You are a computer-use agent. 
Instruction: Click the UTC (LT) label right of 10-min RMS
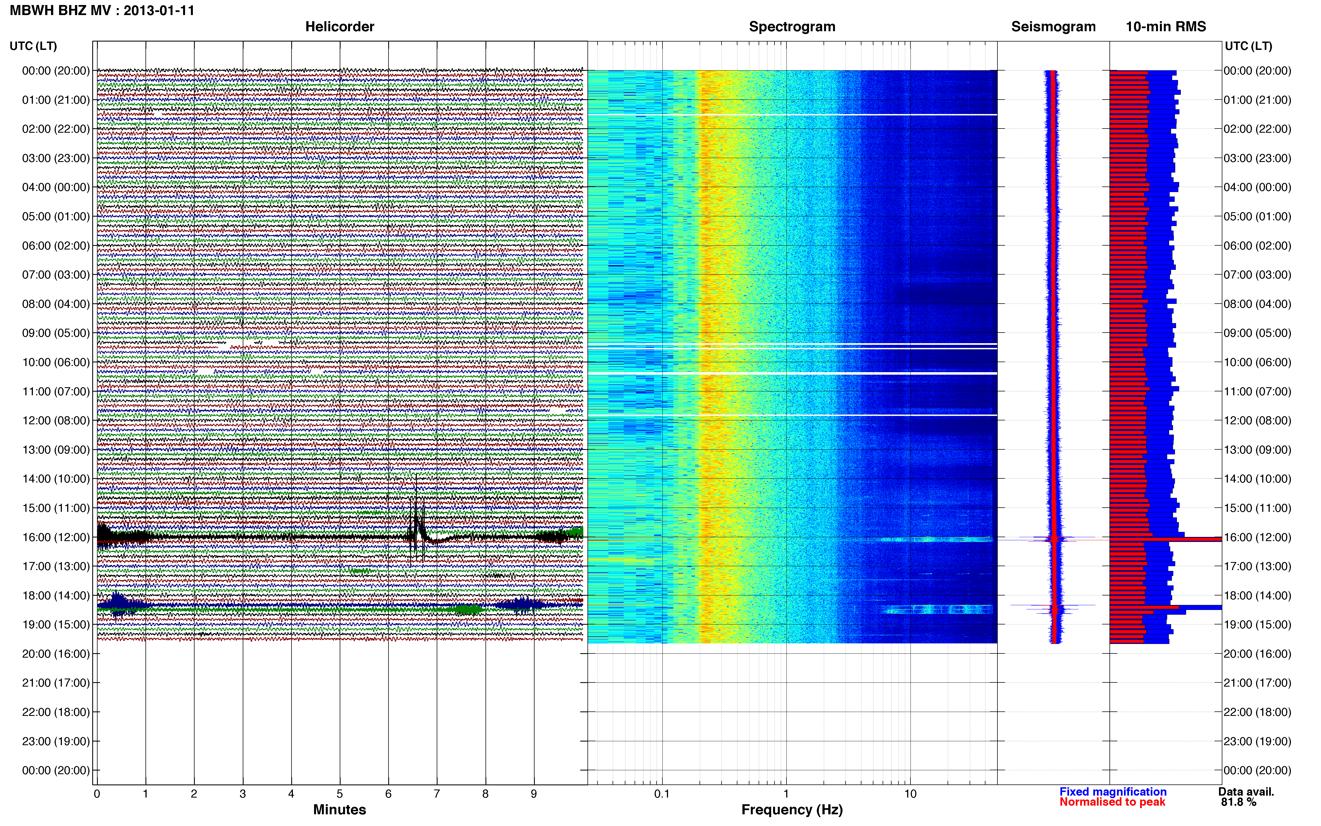1248,46
